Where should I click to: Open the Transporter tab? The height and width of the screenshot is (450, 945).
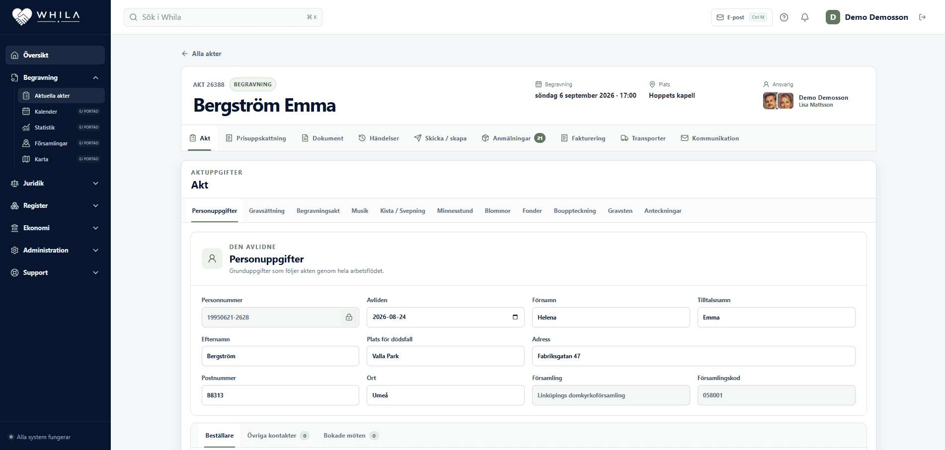[x=643, y=138]
